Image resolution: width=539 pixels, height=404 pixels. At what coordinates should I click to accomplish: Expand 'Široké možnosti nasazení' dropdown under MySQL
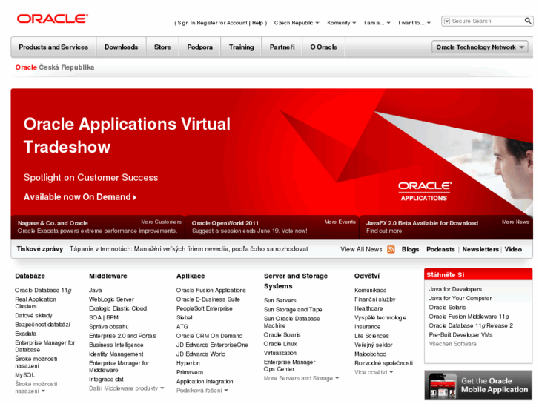tap(36, 388)
